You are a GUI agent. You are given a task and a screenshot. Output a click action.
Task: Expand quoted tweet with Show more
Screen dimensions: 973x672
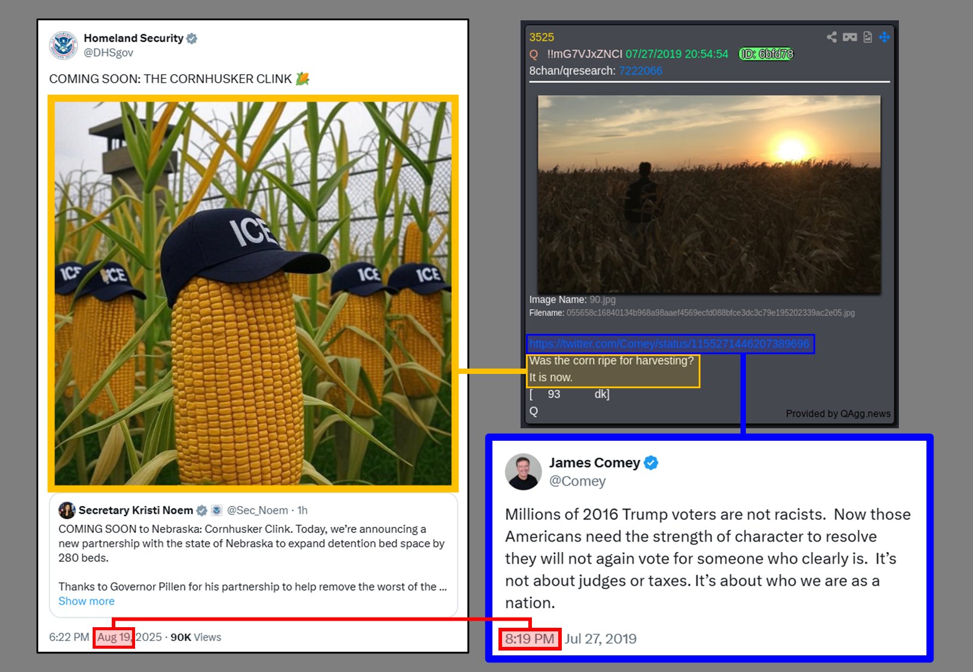[x=86, y=601]
